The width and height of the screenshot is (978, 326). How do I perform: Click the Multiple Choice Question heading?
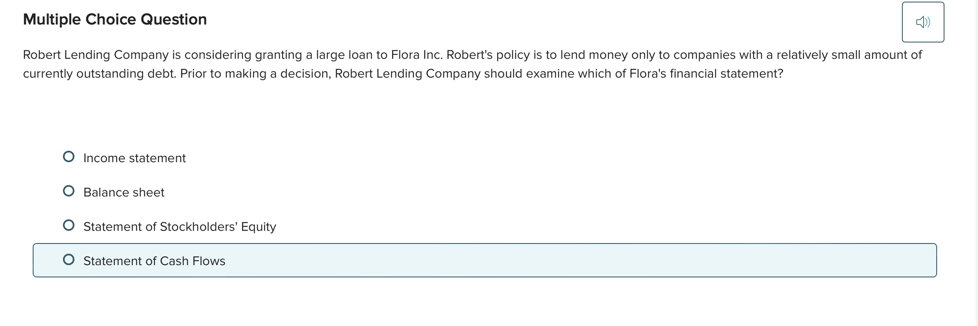[x=115, y=19]
